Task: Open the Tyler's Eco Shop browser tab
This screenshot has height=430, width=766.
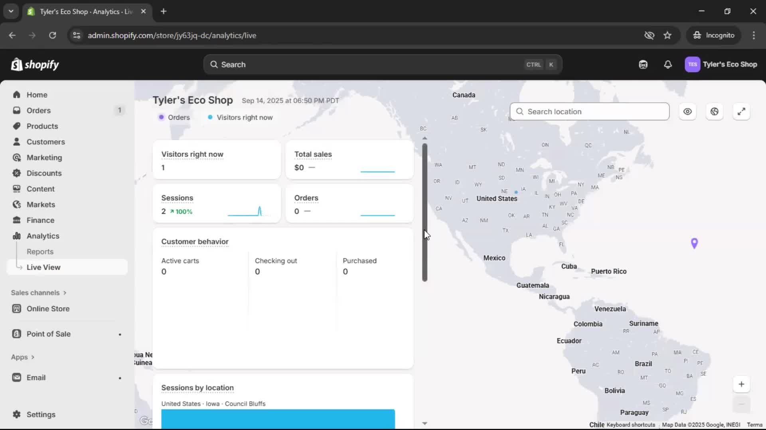Action: [x=86, y=12]
